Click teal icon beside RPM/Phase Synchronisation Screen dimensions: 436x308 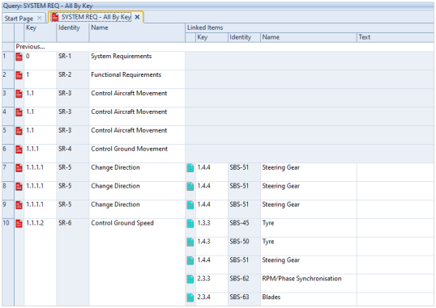coord(190,280)
